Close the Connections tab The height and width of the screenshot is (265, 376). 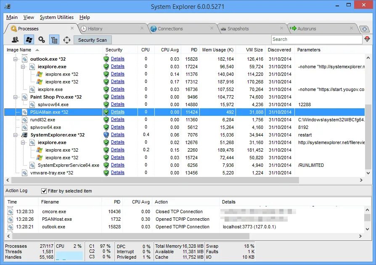coord(212,28)
